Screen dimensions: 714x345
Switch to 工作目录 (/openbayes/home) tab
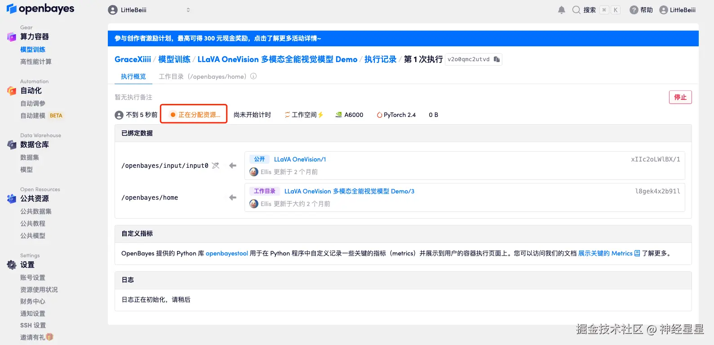click(x=203, y=76)
